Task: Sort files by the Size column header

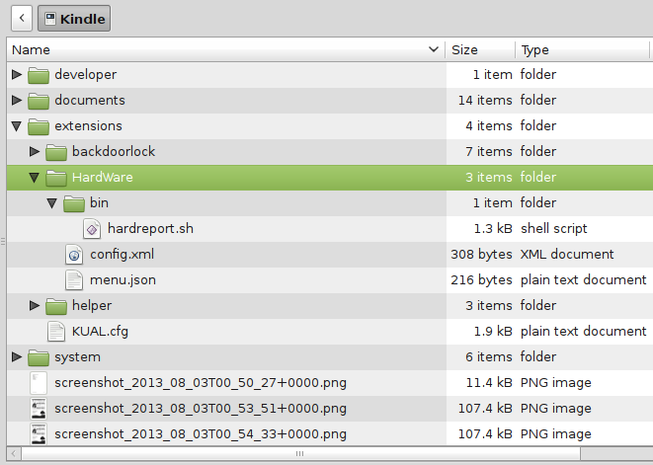Action: [479, 49]
